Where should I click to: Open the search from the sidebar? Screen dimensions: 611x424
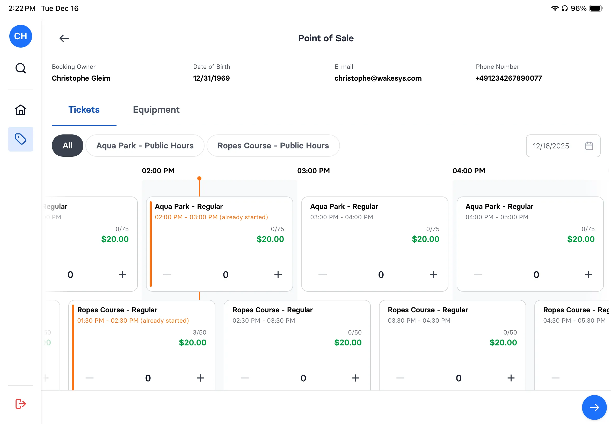[x=20, y=68]
